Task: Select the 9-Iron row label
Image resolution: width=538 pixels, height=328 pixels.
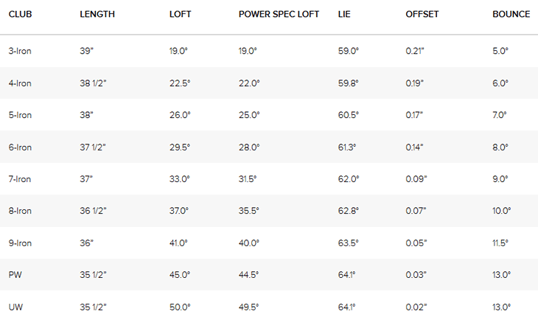Action: pos(20,243)
